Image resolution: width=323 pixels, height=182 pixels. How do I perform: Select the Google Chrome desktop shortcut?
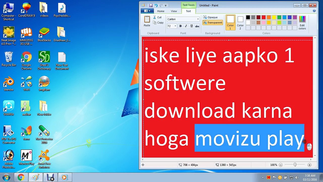click(26, 61)
